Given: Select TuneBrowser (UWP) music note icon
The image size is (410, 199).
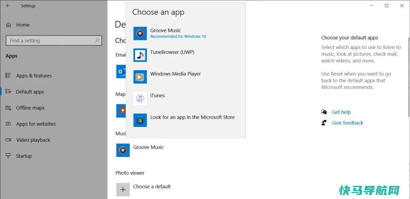Looking at the screenshot, I should pos(140,55).
